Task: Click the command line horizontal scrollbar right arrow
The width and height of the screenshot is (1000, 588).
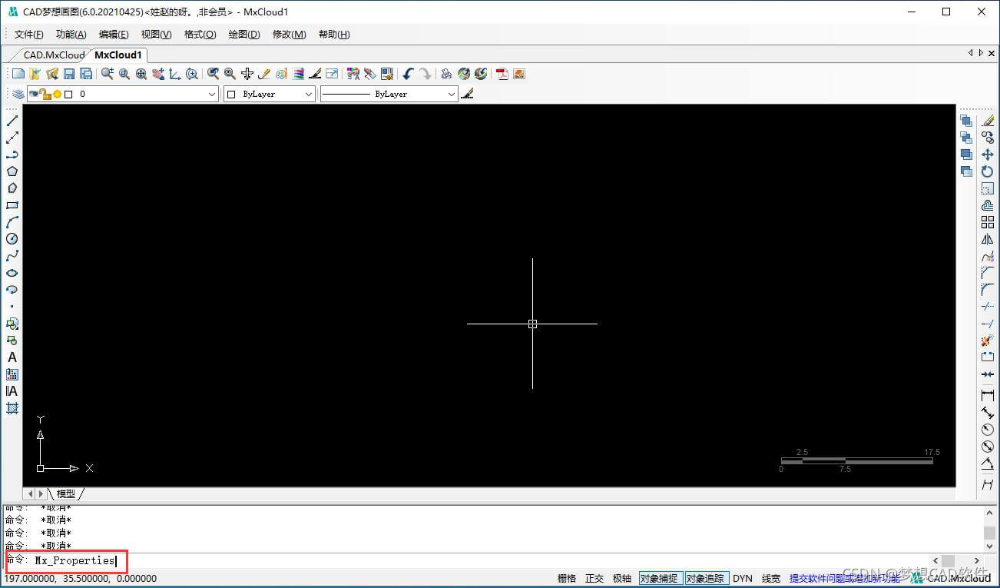Action: [x=977, y=561]
